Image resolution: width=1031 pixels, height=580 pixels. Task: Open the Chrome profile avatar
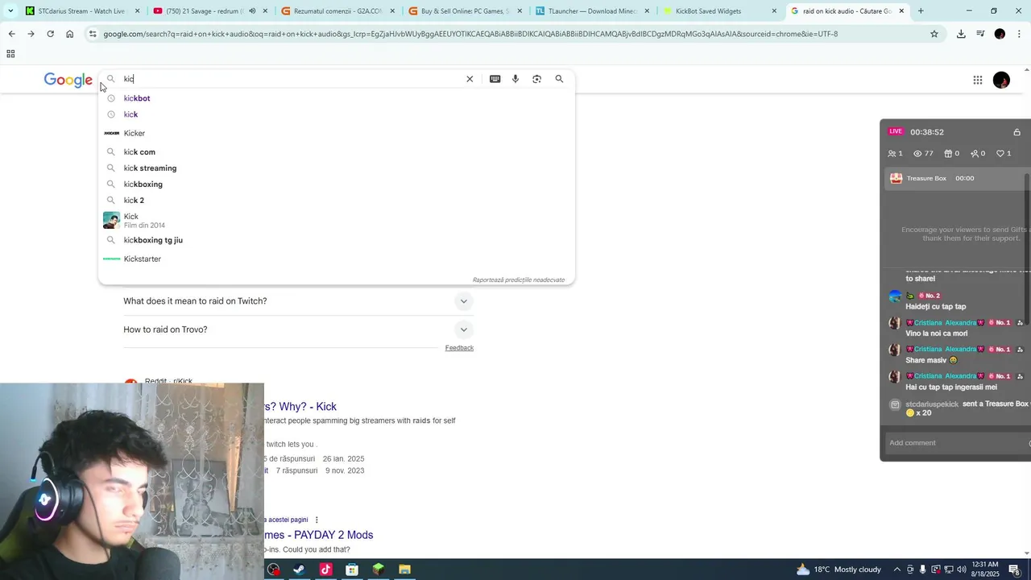click(x=1000, y=34)
